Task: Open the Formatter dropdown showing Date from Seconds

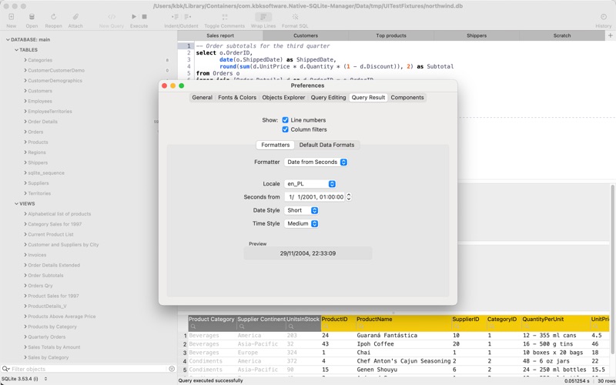Action: point(316,162)
